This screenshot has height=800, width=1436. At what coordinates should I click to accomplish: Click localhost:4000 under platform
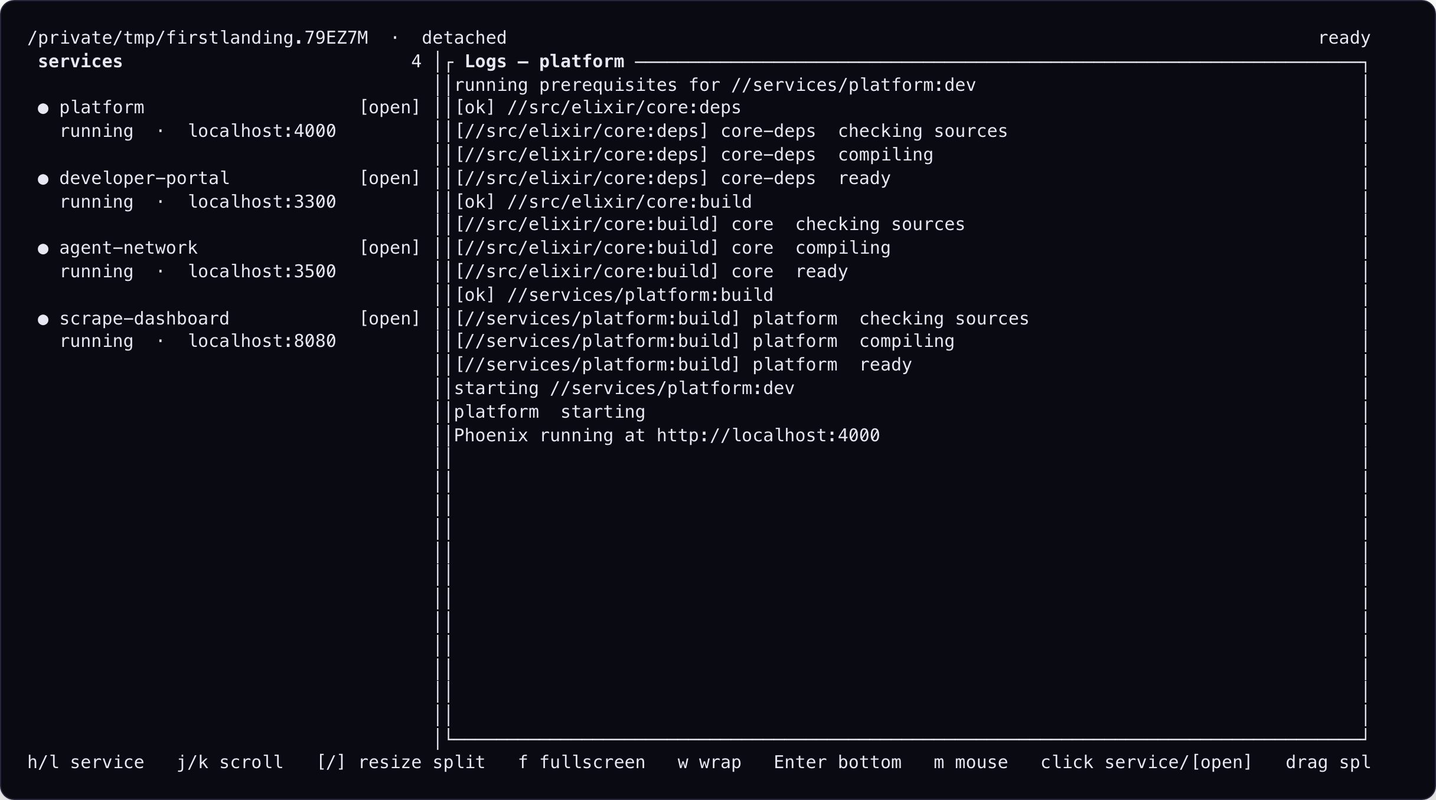pos(262,131)
